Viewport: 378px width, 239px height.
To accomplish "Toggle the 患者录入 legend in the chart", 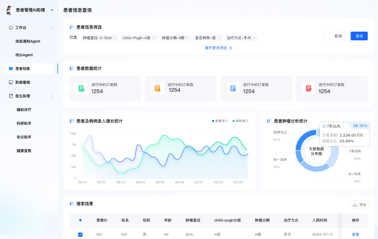I will click(220, 121).
